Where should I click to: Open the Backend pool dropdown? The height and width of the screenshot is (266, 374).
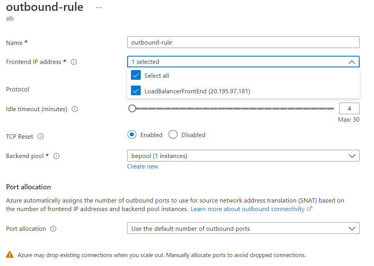(x=352, y=156)
